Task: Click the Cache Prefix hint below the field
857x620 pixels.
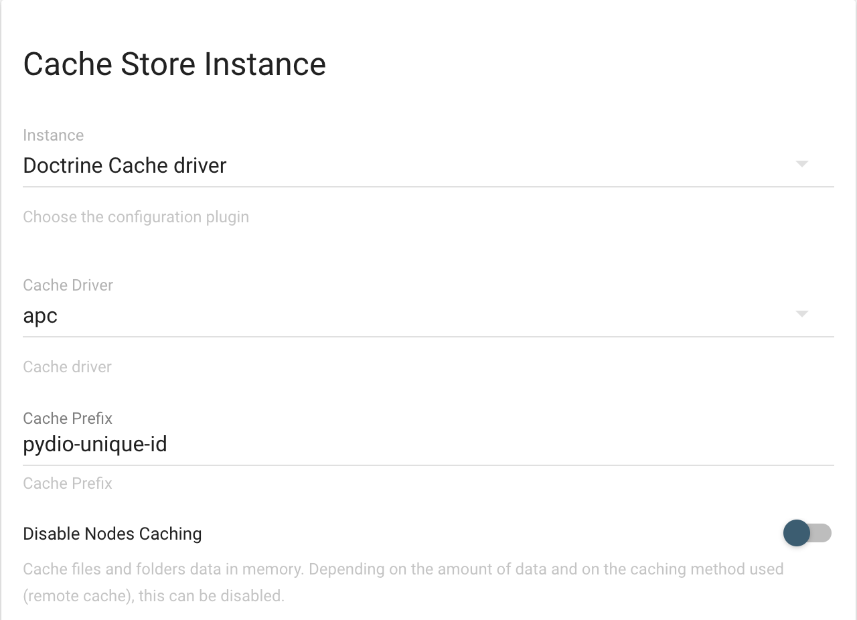Action: click(x=68, y=483)
